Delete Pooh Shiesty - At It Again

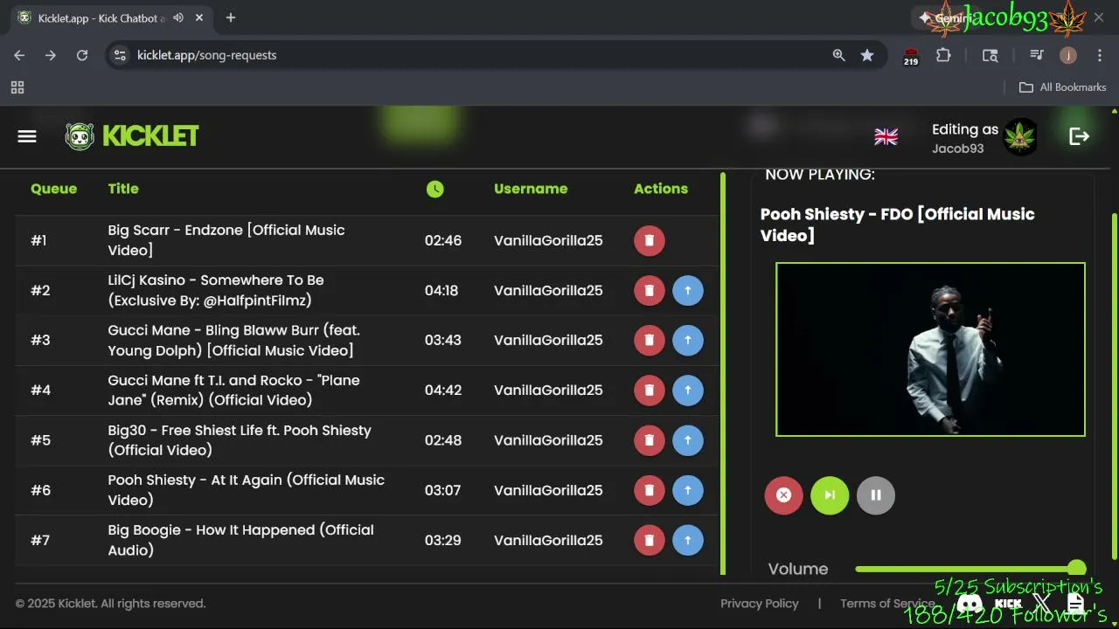650,490
